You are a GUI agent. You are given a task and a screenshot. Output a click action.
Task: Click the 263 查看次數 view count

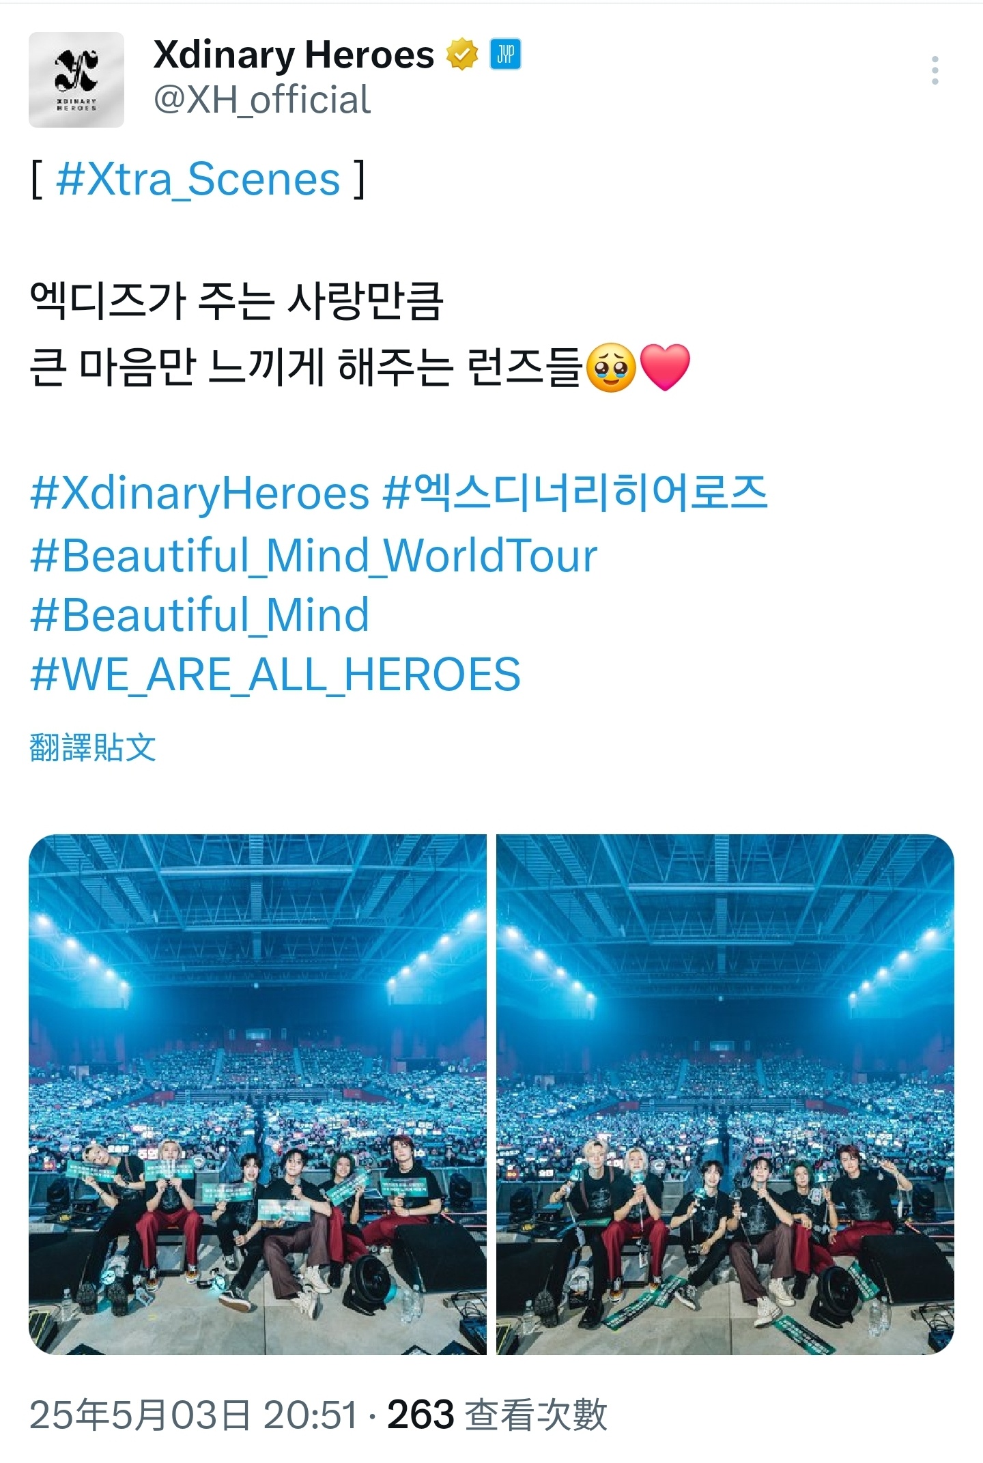[497, 1414]
